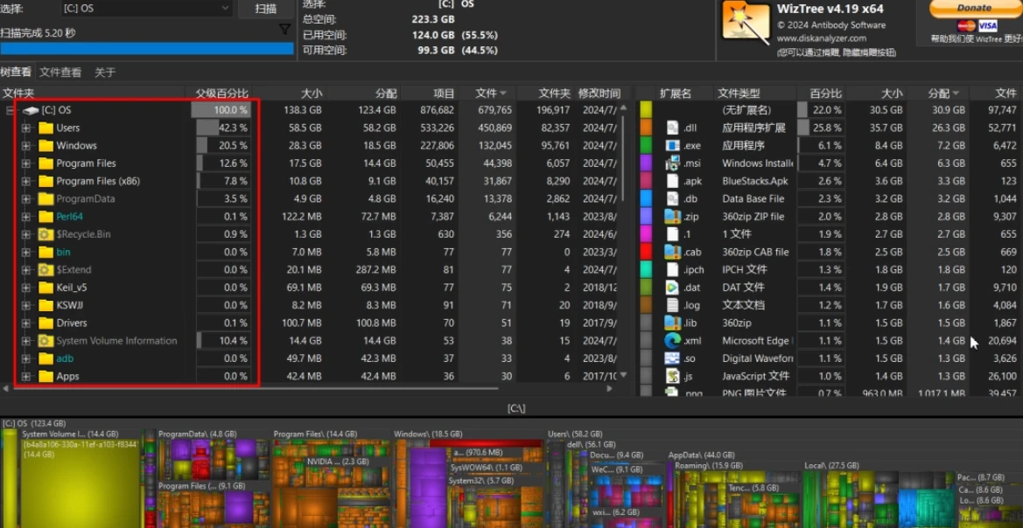Click the .msi installer file icon
Image resolution: width=1023 pixels, height=528 pixels.
click(x=672, y=163)
